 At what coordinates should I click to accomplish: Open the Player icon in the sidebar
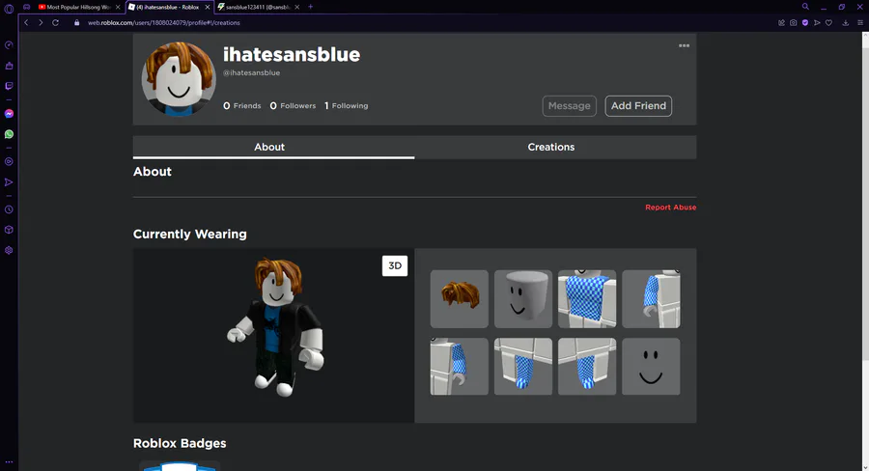[9, 162]
